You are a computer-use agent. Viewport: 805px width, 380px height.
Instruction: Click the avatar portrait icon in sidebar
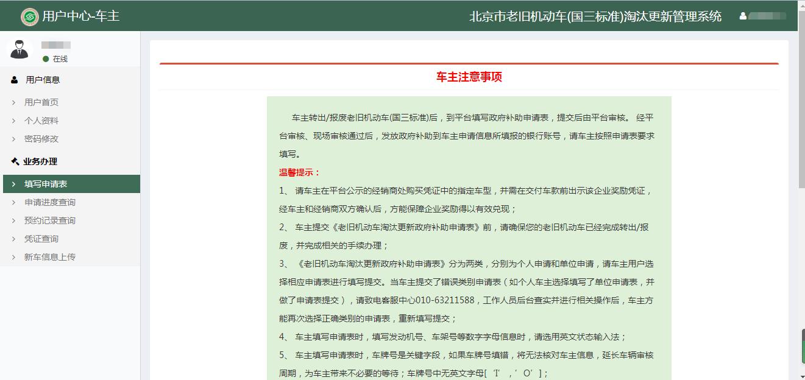pos(20,49)
